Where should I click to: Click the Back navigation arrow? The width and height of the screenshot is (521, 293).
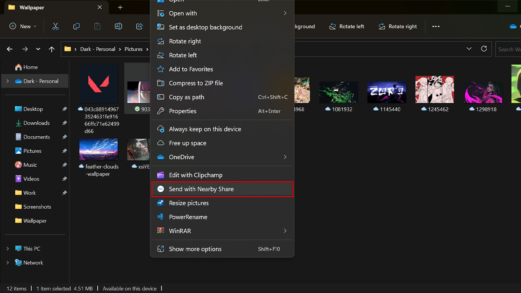coord(10,49)
